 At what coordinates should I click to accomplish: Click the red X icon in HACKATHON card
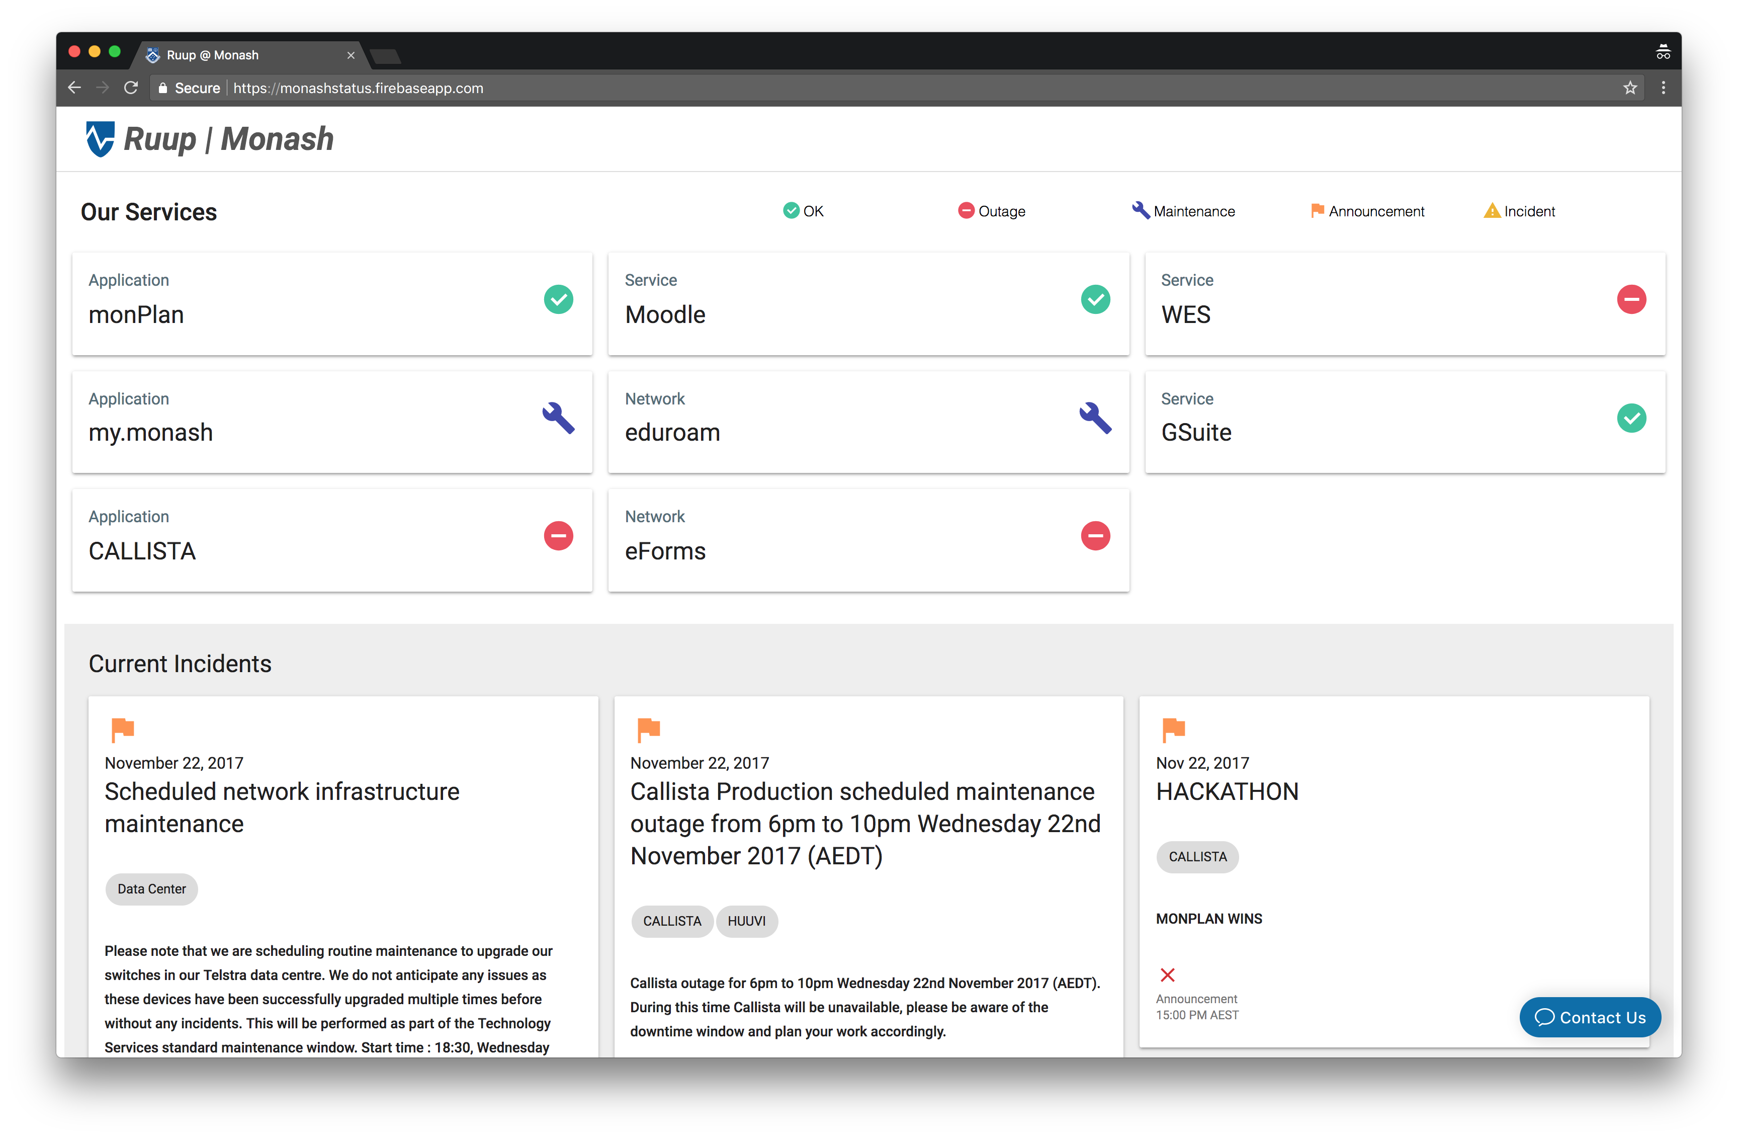point(1167,975)
